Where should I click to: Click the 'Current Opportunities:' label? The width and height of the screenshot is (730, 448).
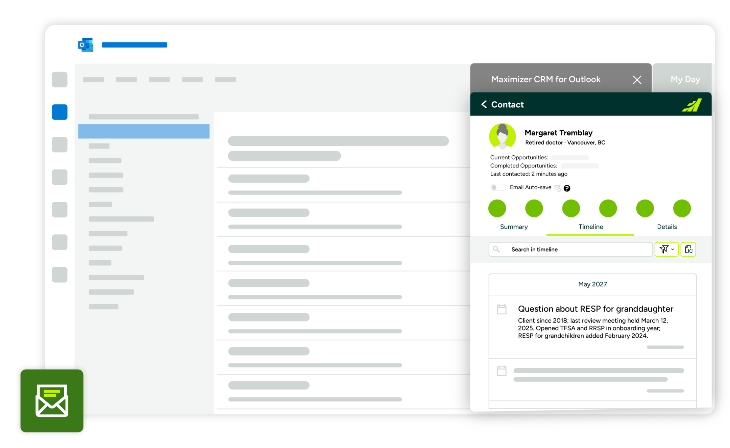coord(519,157)
